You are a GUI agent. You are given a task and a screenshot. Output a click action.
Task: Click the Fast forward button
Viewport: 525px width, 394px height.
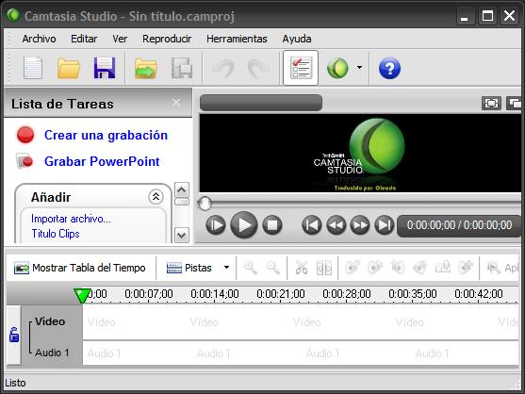[x=360, y=225]
